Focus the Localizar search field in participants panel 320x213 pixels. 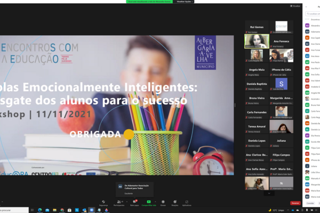(313, 14)
